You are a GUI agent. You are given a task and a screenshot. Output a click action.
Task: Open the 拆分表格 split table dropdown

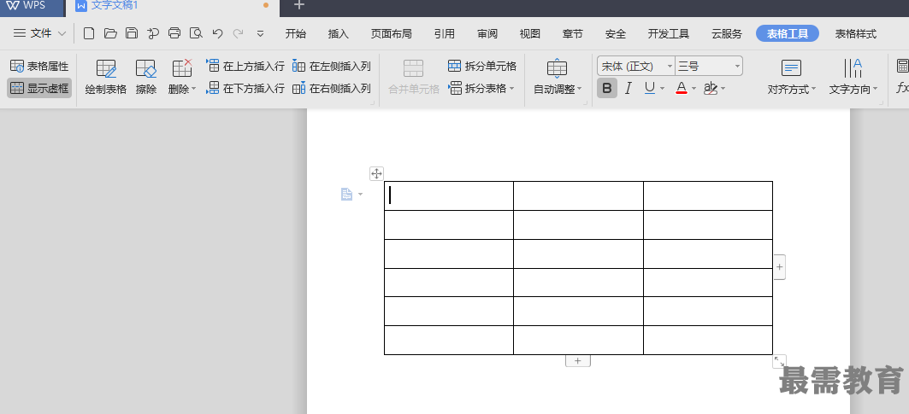tap(482, 89)
